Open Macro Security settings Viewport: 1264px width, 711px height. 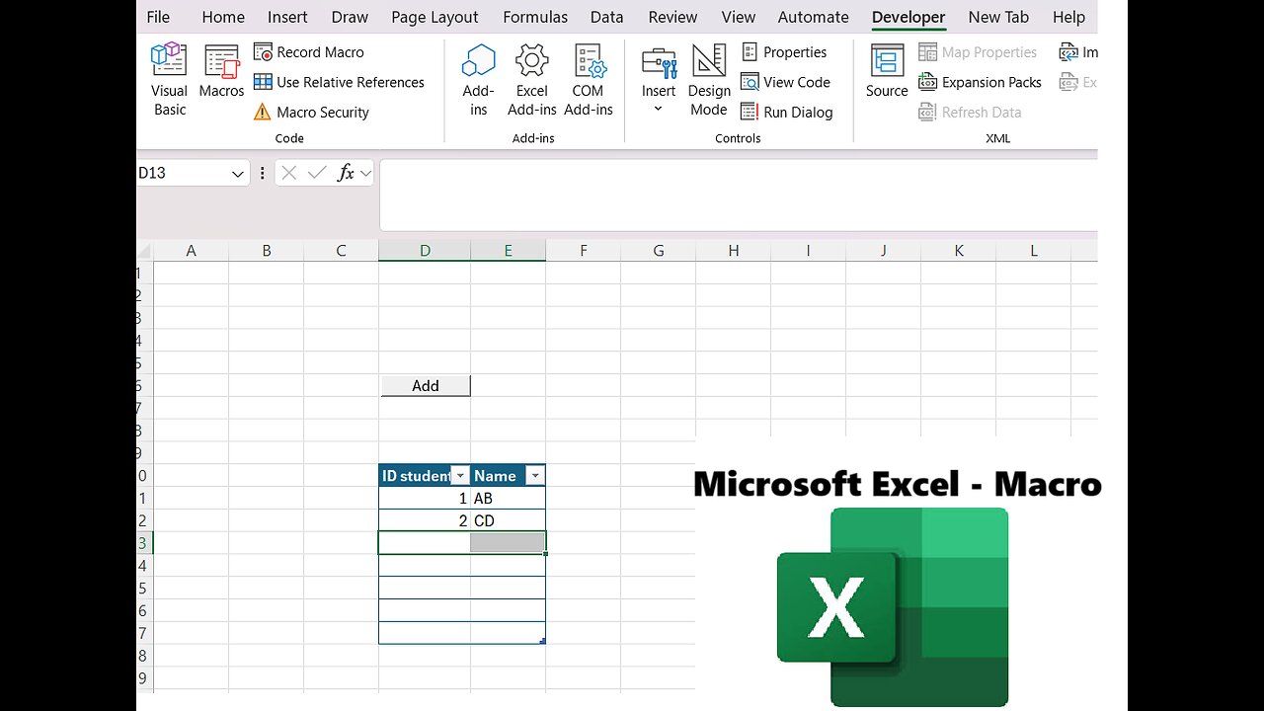pyautogui.click(x=311, y=112)
